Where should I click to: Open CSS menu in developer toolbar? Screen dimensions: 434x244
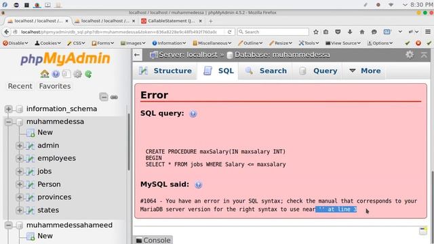point(76,43)
